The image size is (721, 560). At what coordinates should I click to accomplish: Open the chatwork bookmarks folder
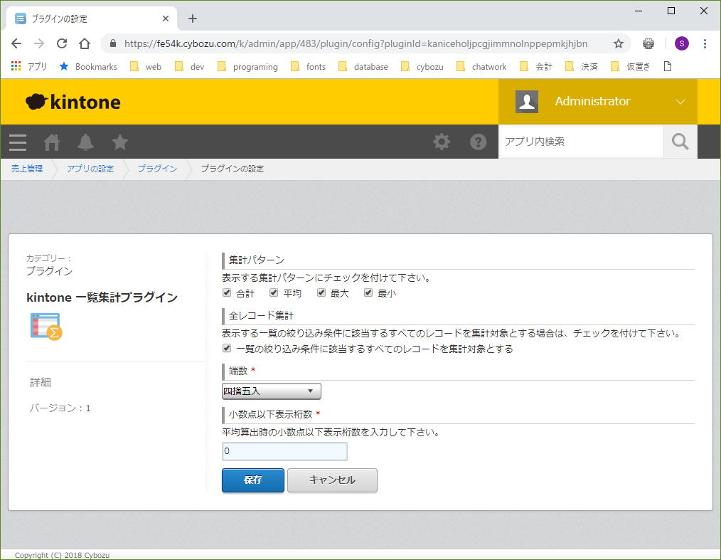pos(481,67)
